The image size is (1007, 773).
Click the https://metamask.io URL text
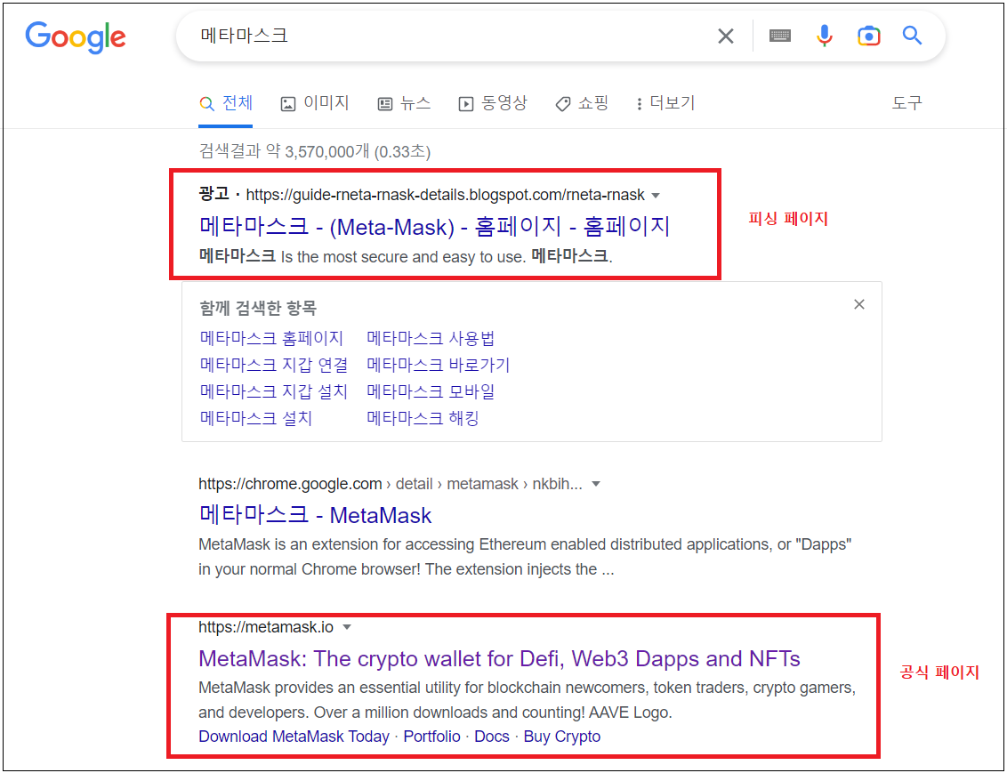tap(266, 627)
